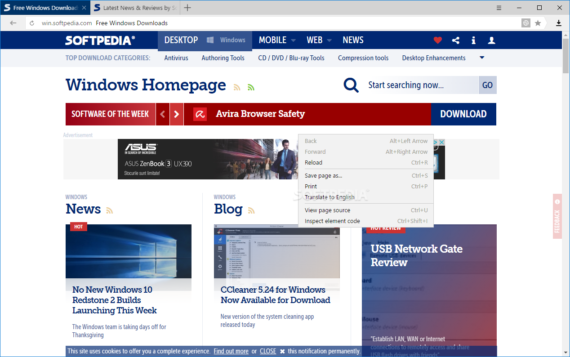
Task: Open the Authoring Tools category
Action: click(223, 58)
